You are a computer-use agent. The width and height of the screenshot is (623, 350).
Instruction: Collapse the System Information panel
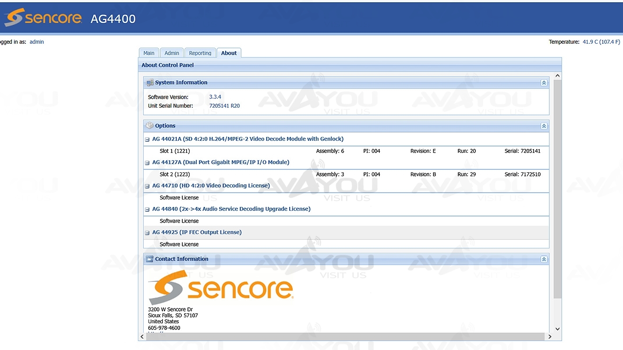[544, 83]
